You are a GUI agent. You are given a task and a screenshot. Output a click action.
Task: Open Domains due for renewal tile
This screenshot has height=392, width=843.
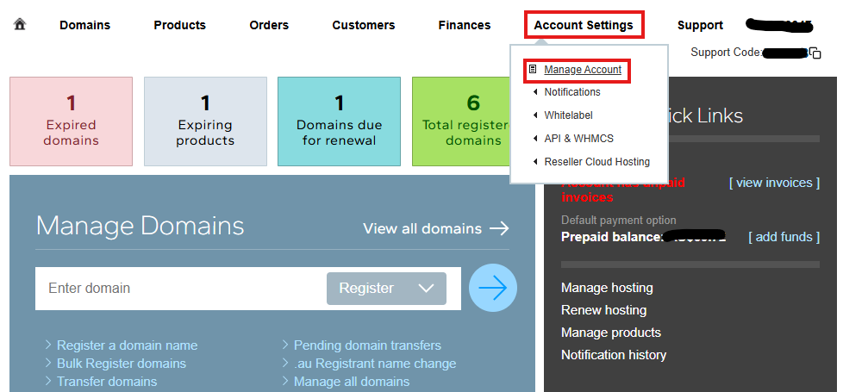(x=340, y=121)
